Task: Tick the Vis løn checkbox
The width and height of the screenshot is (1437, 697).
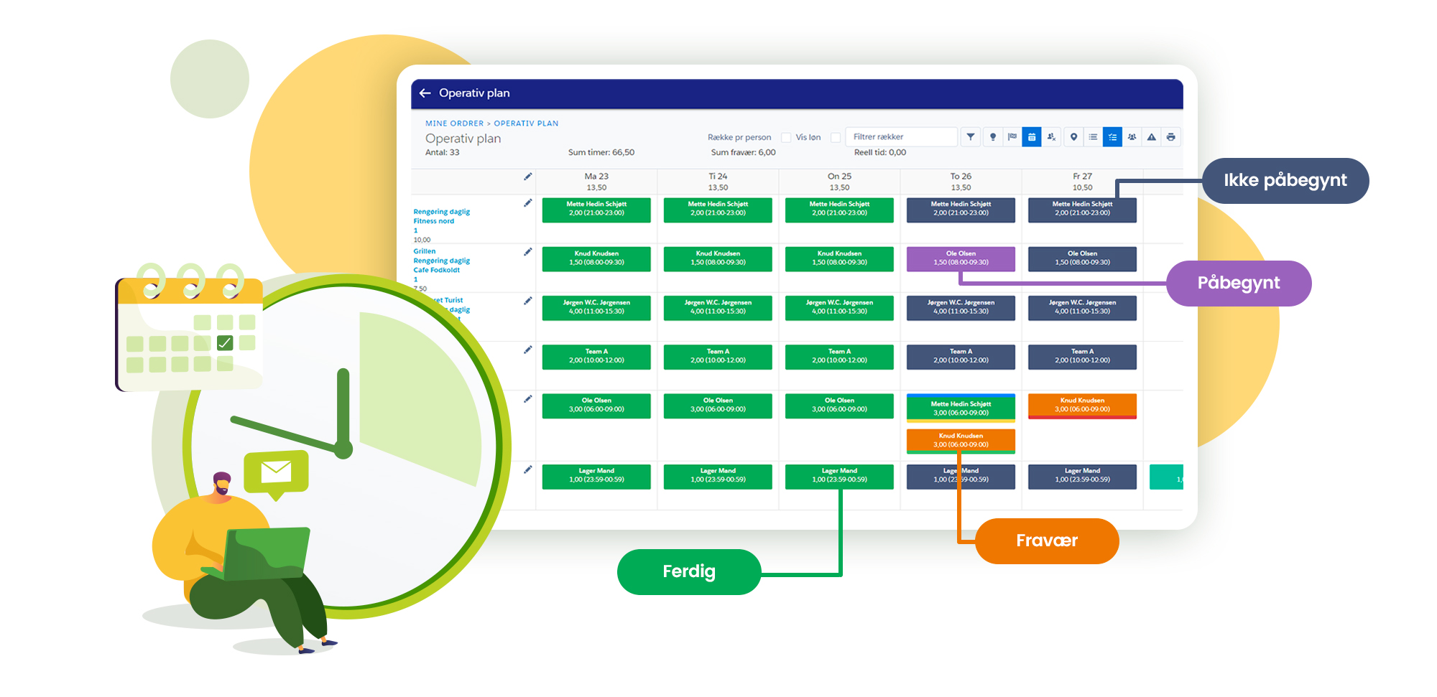Action: [836, 138]
